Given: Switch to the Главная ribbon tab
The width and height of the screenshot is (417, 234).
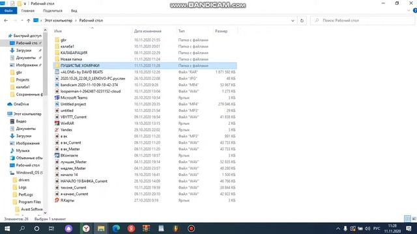Looking at the screenshot, I should [x=28, y=10].
